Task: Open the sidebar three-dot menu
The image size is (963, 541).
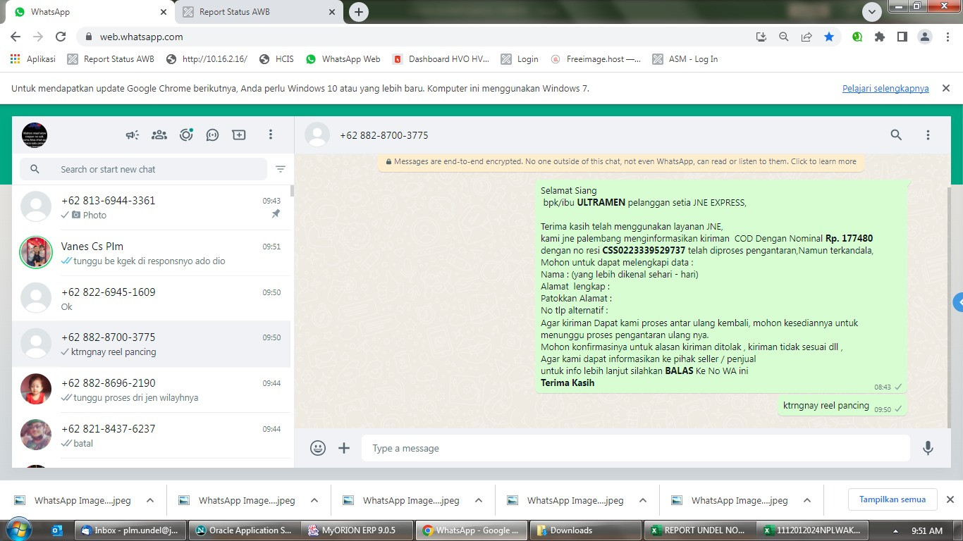Action: pyautogui.click(x=270, y=135)
